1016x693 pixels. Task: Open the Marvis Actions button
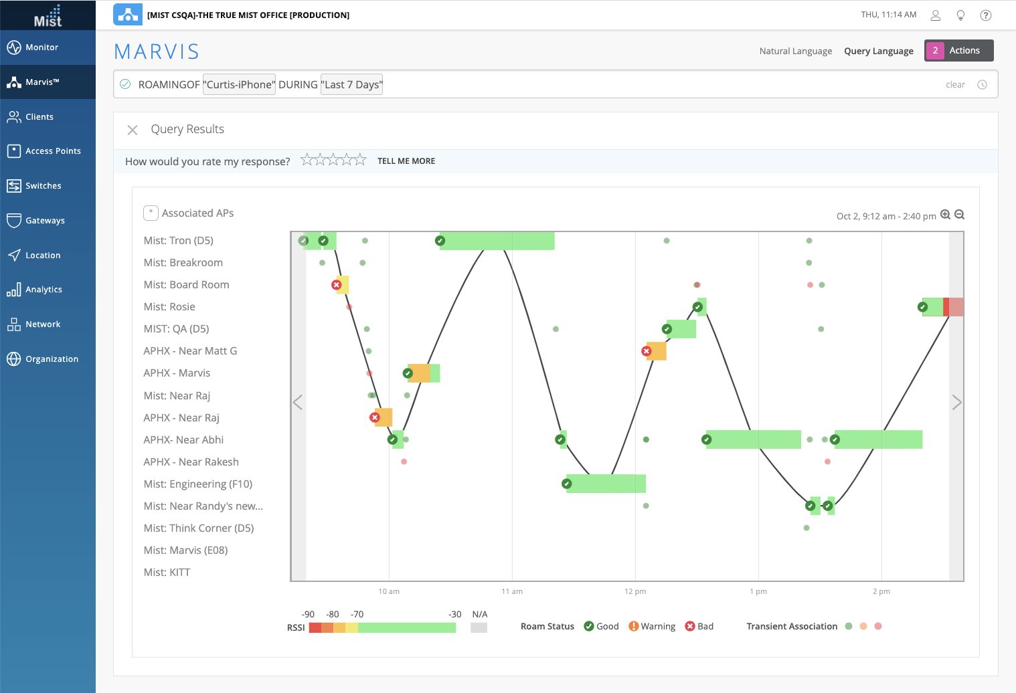[x=958, y=51]
